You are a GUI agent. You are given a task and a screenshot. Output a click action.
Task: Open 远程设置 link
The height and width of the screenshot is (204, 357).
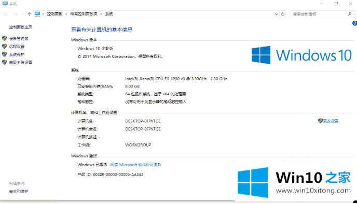tap(17, 47)
